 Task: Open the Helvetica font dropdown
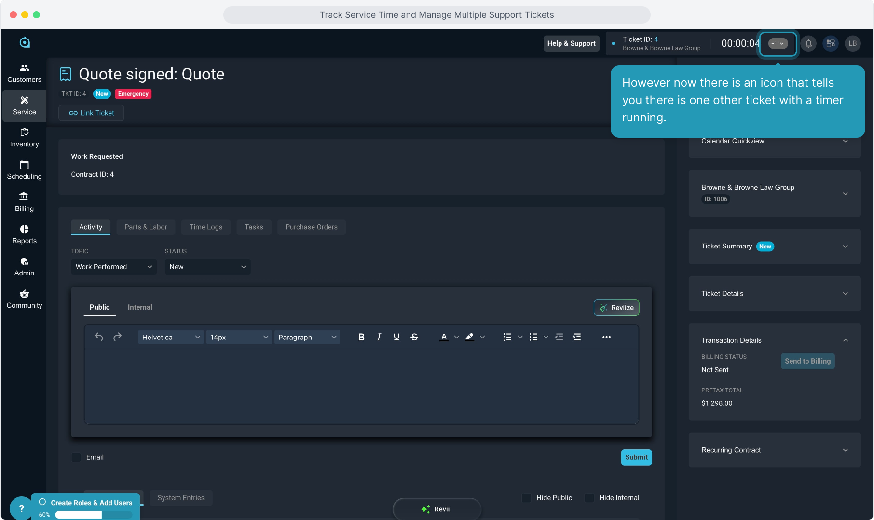(171, 337)
